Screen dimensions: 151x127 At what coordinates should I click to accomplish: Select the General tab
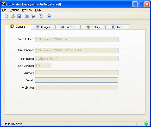pyautogui.click(x=18, y=27)
